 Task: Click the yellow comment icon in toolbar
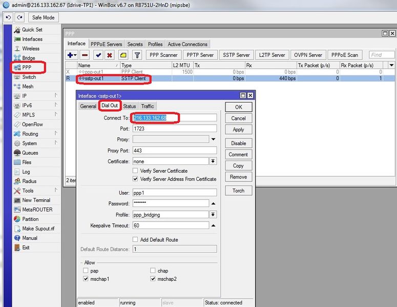(x=123, y=55)
